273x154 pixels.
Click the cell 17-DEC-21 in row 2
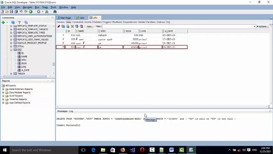tap(174, 39)
